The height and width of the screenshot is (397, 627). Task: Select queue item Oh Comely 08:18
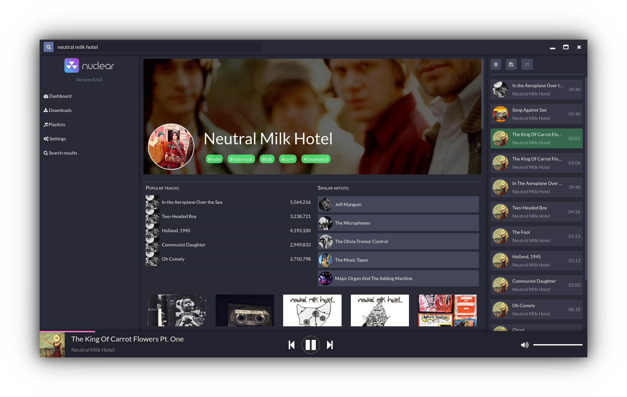click(536, 309)
